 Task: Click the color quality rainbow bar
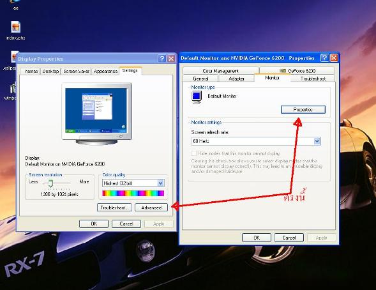[133, 194]
